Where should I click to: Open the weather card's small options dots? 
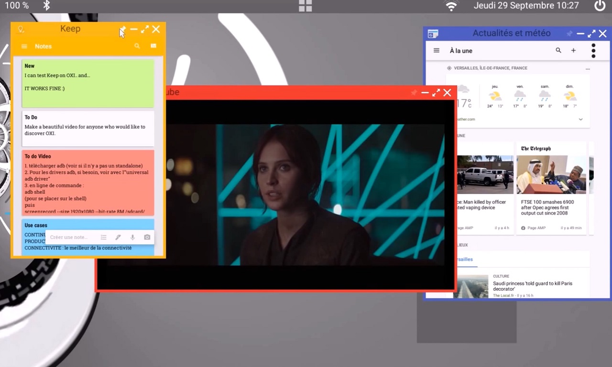click(x=588, y=69)
